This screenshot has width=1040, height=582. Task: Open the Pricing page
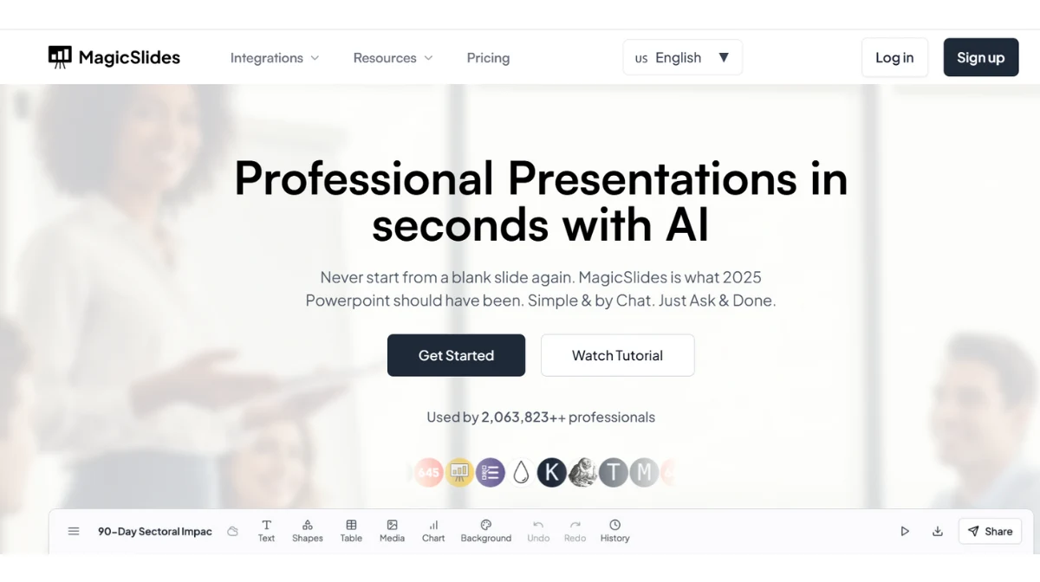coord(488,58)
